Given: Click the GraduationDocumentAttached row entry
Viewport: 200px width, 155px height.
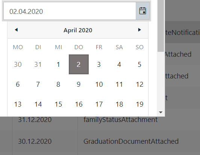Looking at the screenshot, I should tap(131, 141).
